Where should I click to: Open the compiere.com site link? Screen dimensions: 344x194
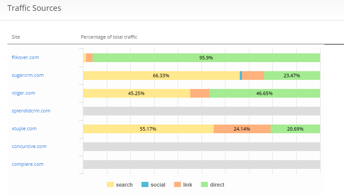pos(27,164)
